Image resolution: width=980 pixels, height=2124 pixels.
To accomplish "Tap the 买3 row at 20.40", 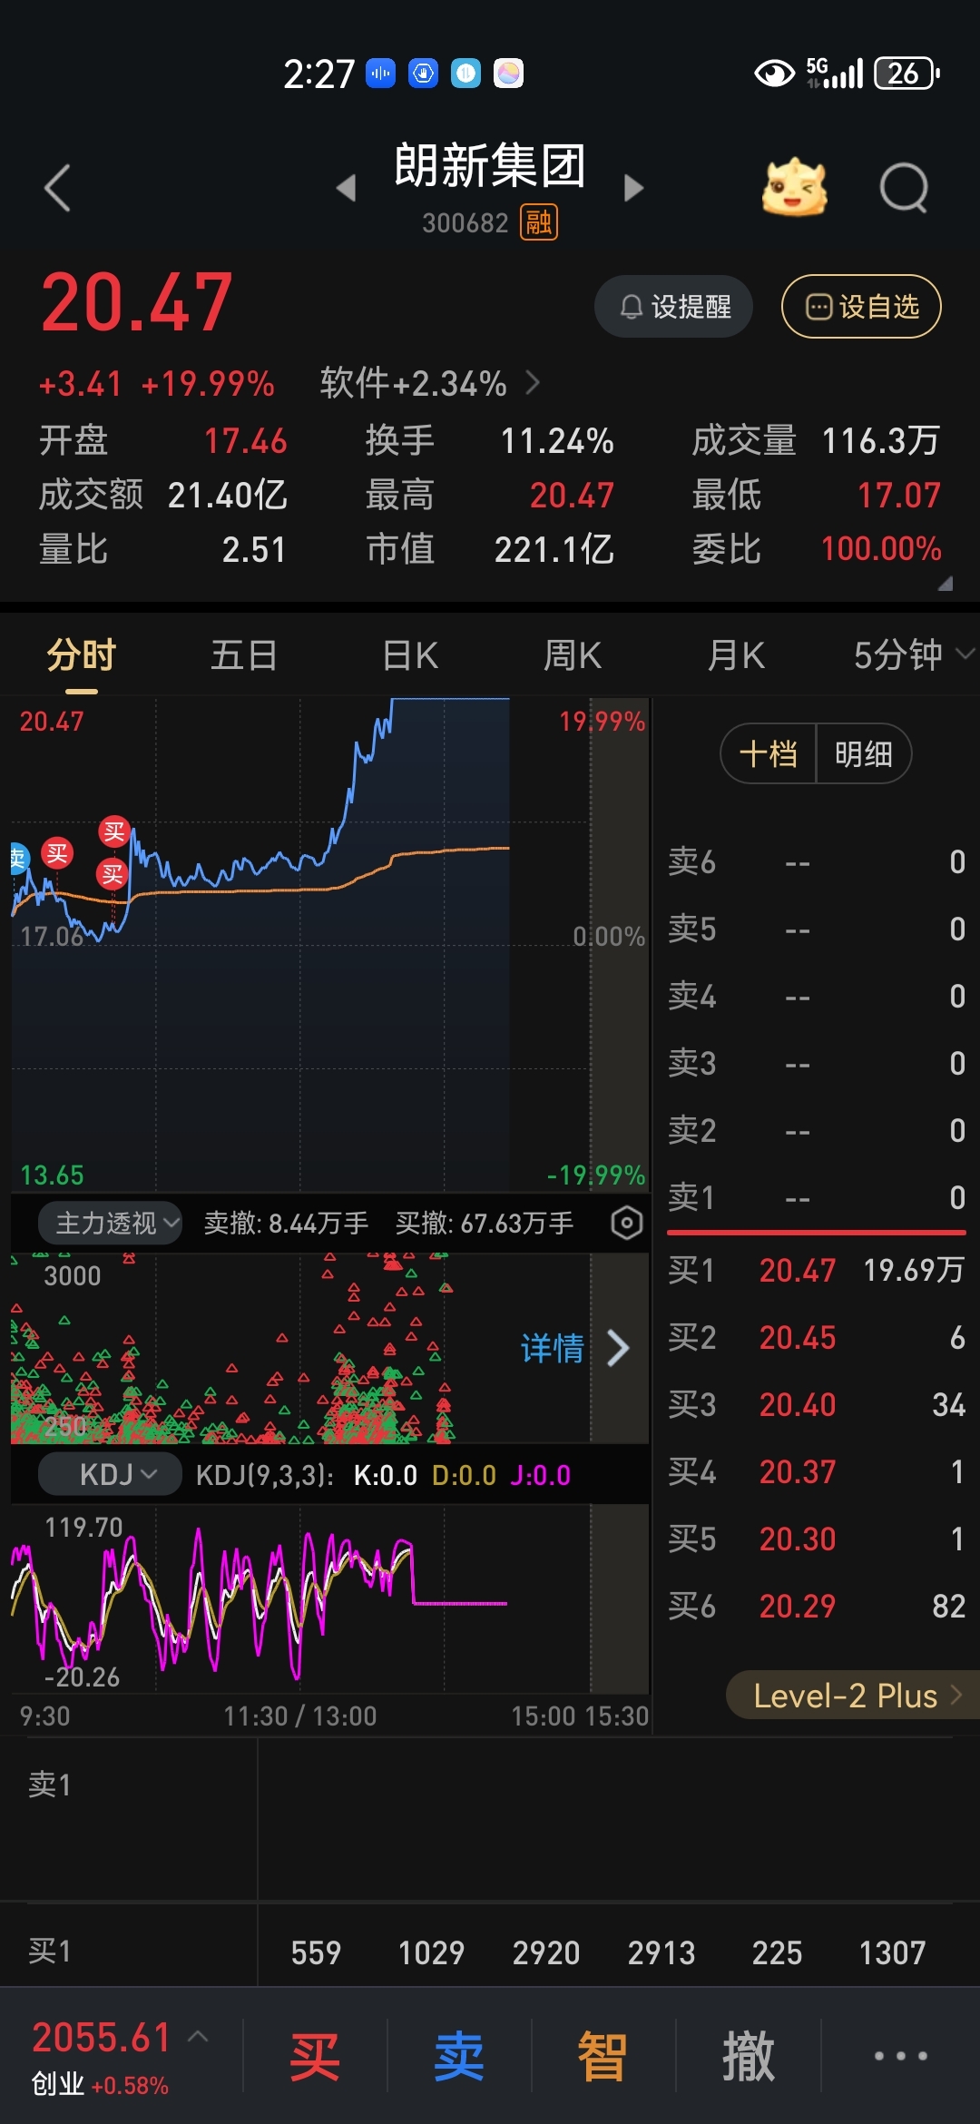I will pos(816,1405).
